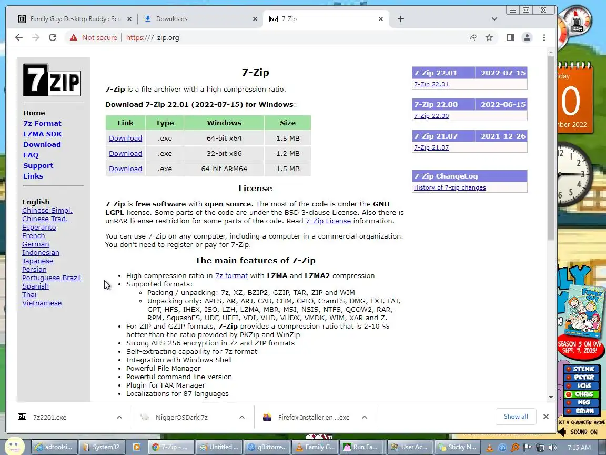Open the 7-Zip License link
The height and width of the screenshot is (455, 606).
[328, 221]
